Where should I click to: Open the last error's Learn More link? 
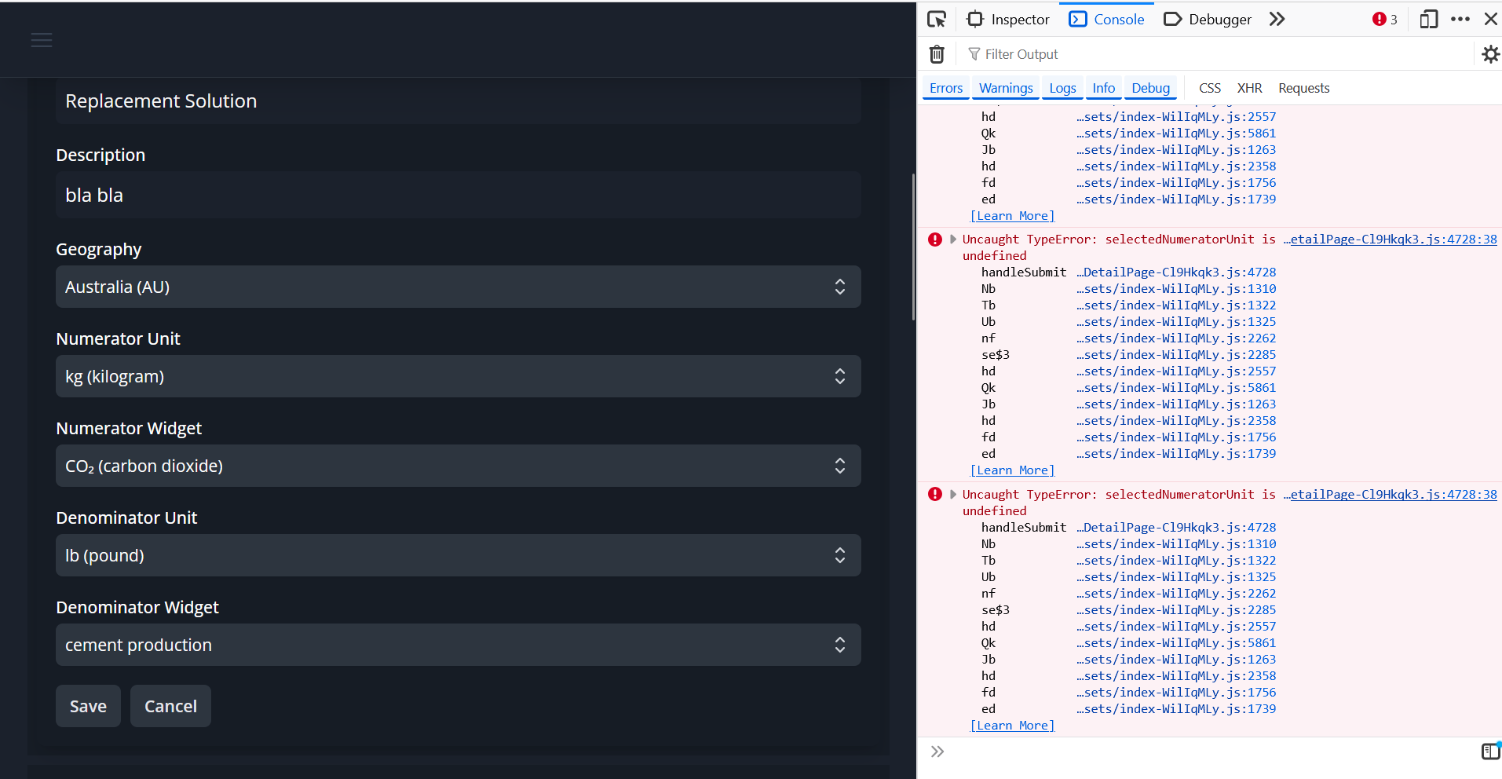[x=1012, y=726]
